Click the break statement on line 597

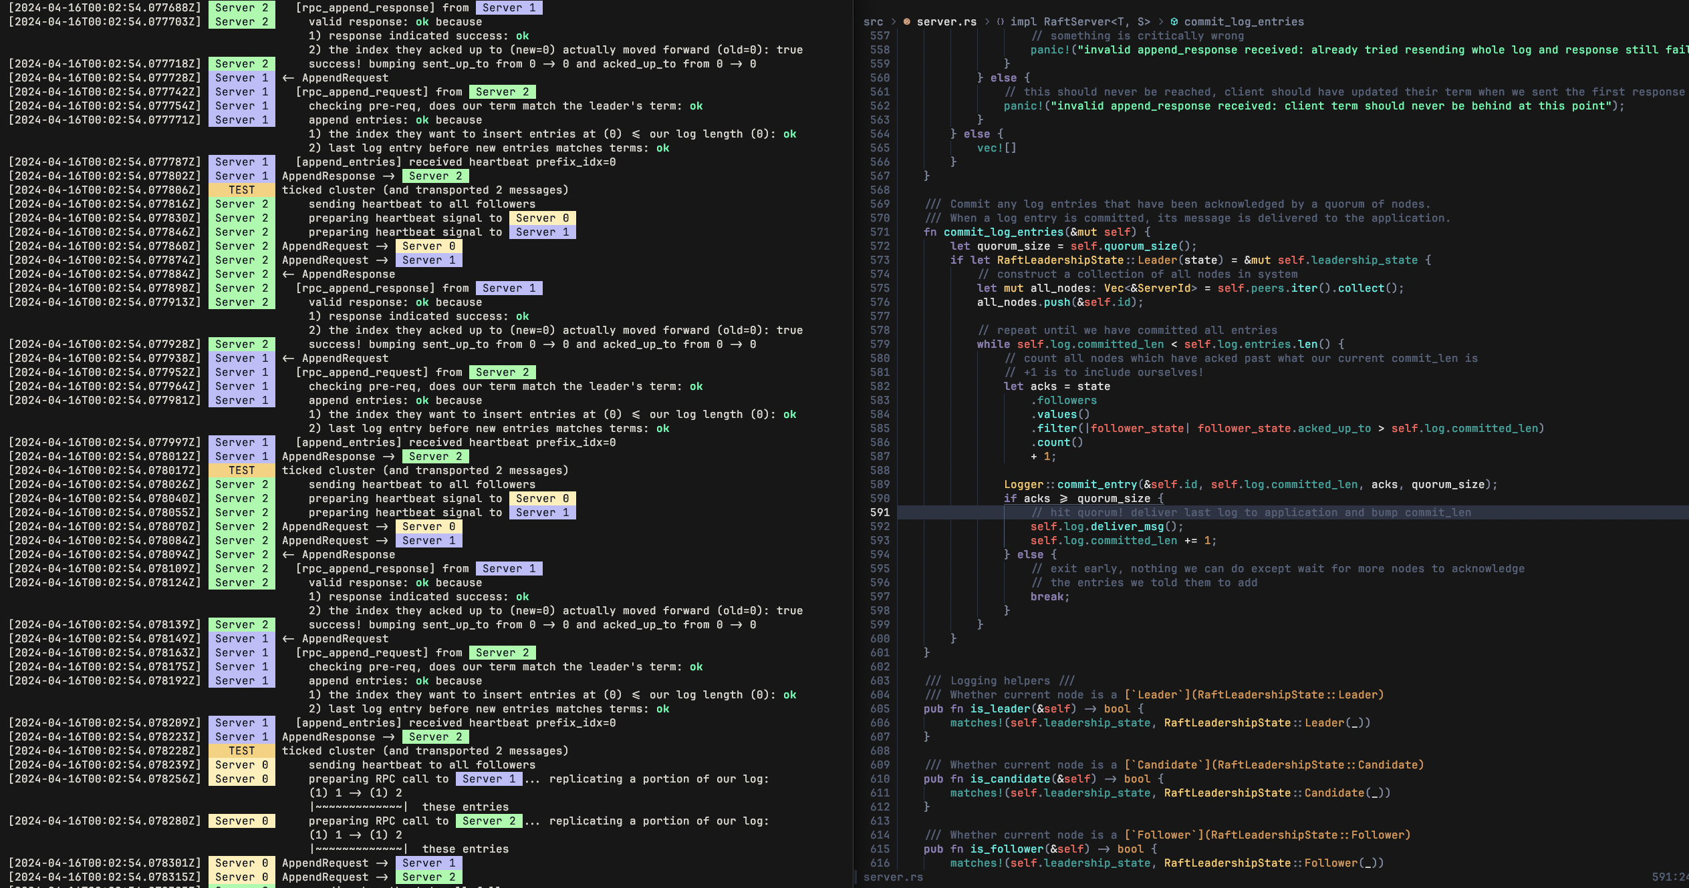[1048, 596]
